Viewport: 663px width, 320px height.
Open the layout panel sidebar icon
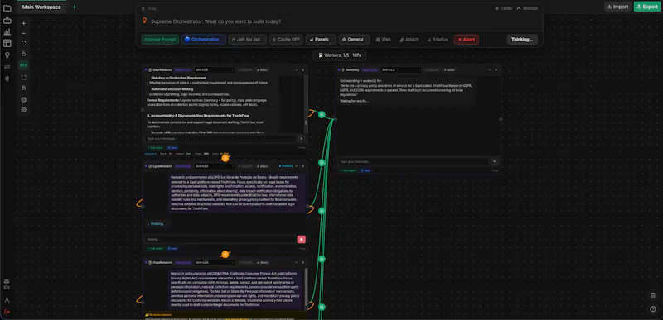pos(7,43)
